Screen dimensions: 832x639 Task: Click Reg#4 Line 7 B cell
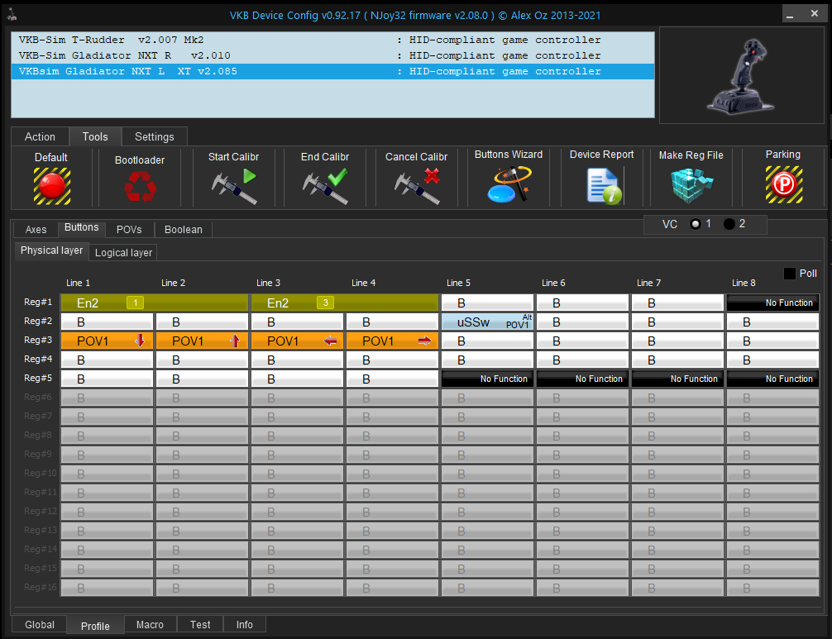pyautogui.click(x=677, y=360)
